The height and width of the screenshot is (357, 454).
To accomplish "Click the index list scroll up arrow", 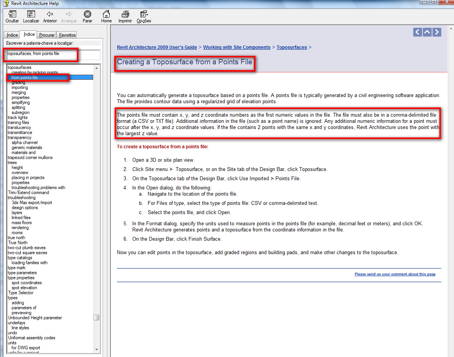I will point(97,68).
